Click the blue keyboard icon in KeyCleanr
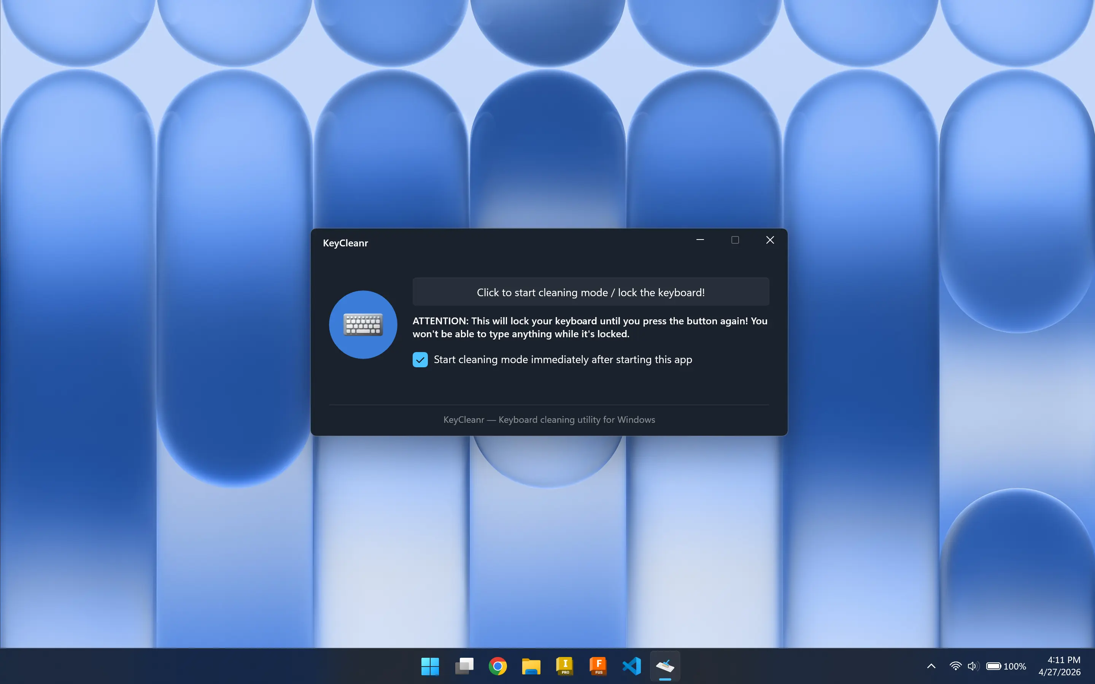Image resolution: width=1095 pixels, height=684 pixels. pos(363,325)
